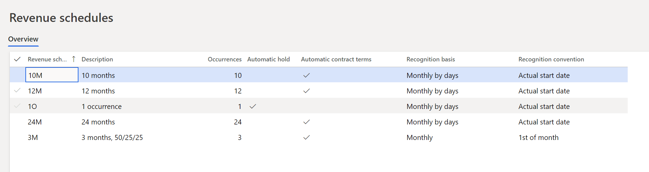Click the "3 months, 50/25/25" description
Viewport: 649px width, 172px height.
[x=112, y=138]
